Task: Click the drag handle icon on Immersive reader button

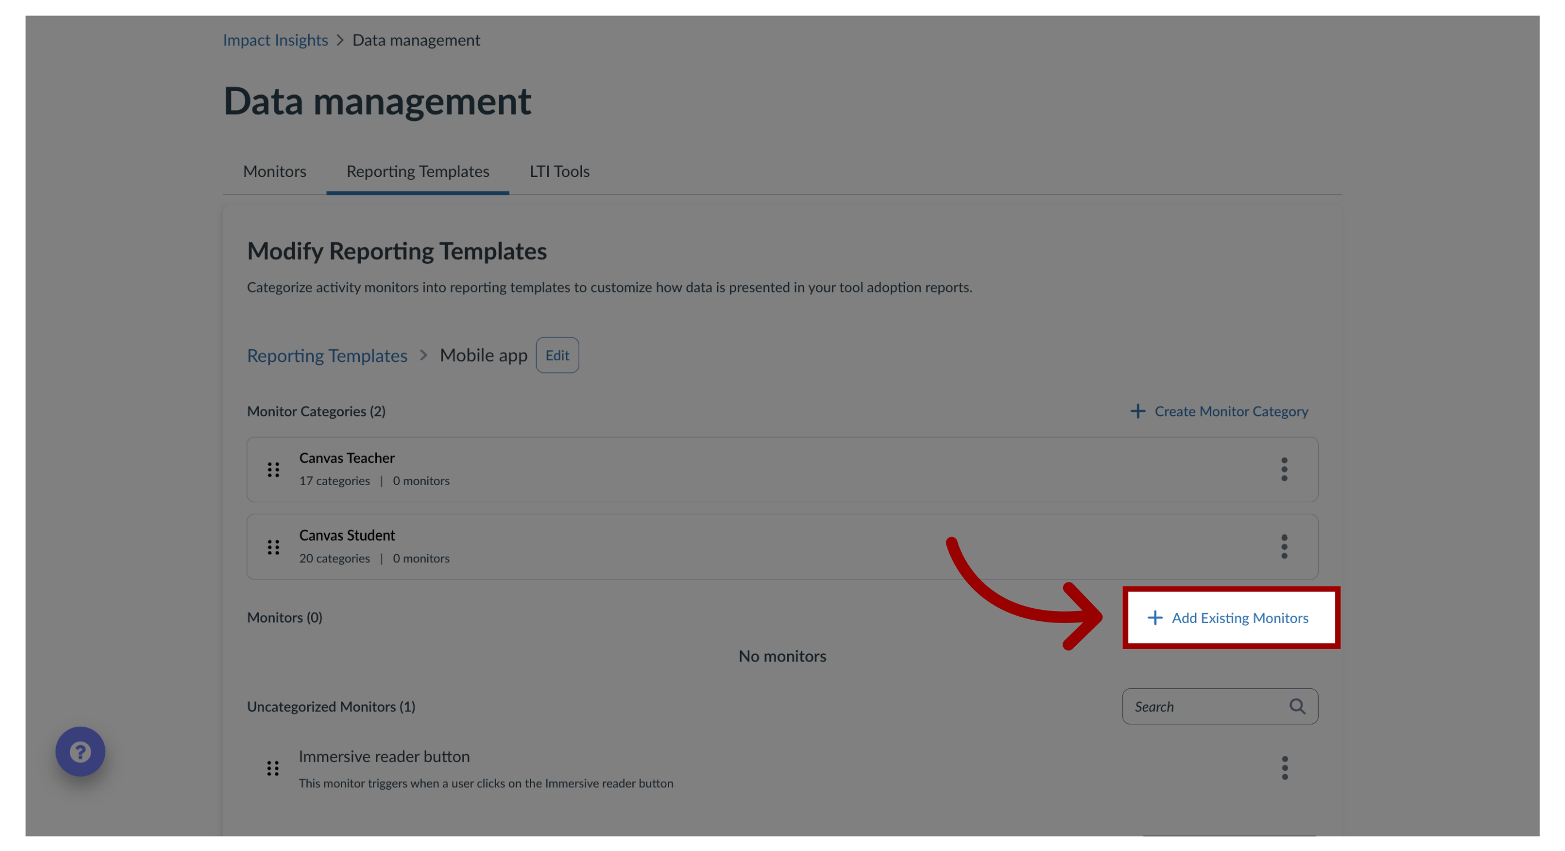Action: (x=273, y=767)
